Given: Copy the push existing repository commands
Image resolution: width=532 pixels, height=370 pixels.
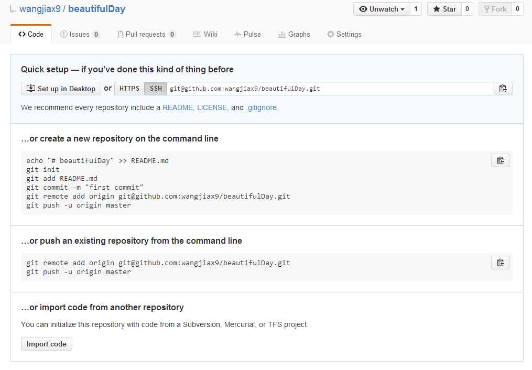Looking at the screenshot, I should (501, 263).
